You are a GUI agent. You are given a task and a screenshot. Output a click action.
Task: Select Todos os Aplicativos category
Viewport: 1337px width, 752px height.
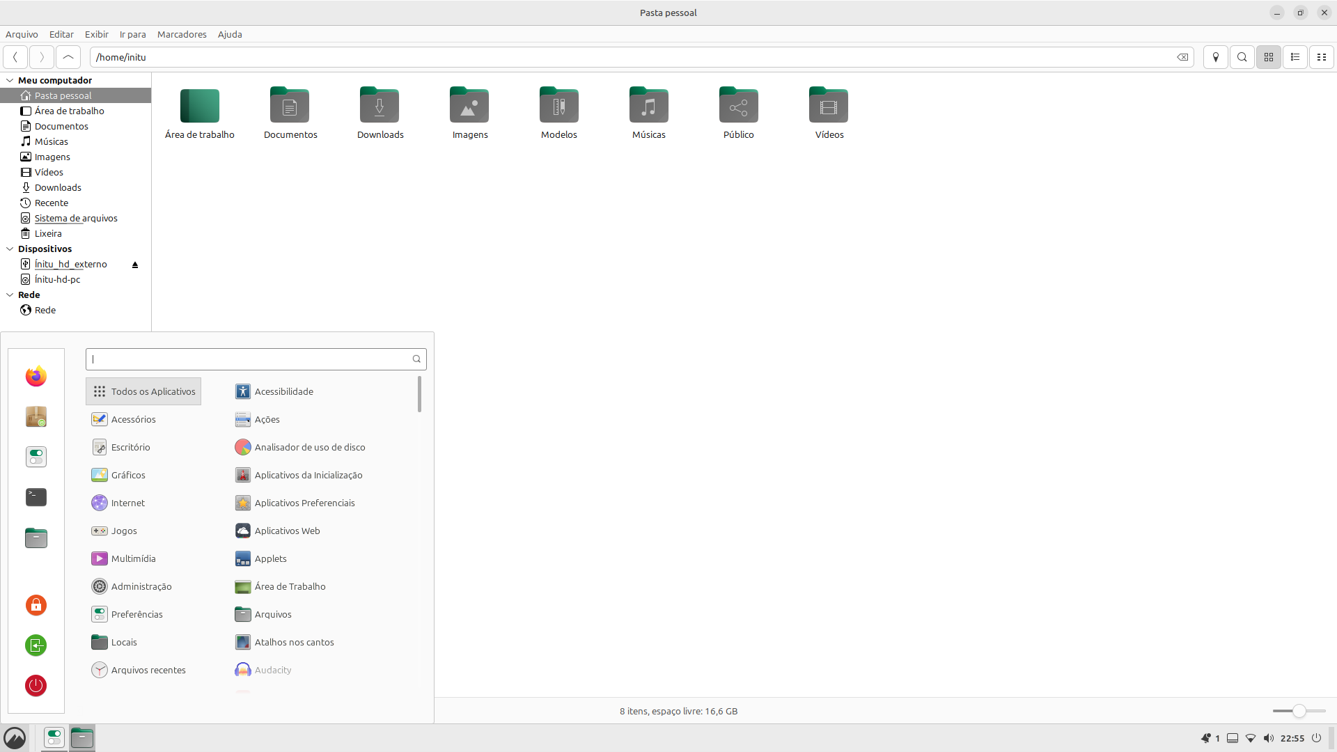click(x=143, y=391)
